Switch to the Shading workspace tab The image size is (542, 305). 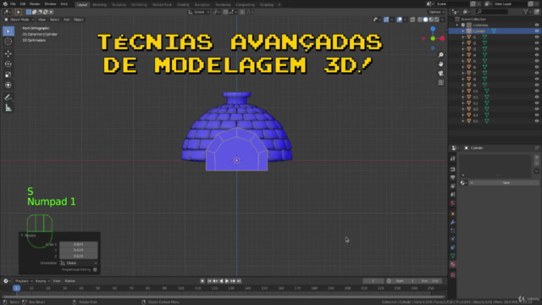[x=183, y=5]
